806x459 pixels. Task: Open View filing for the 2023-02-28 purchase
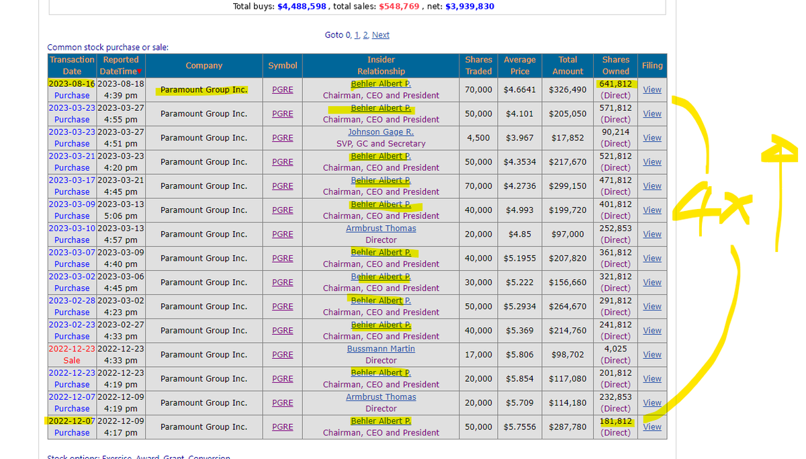[652, 306]
